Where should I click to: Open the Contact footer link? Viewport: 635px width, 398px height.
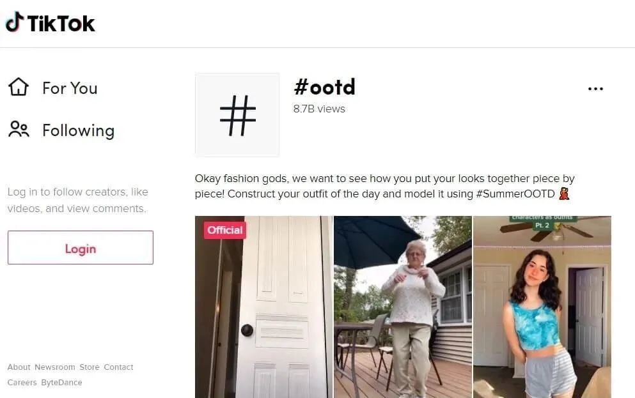tap(118, 367)
